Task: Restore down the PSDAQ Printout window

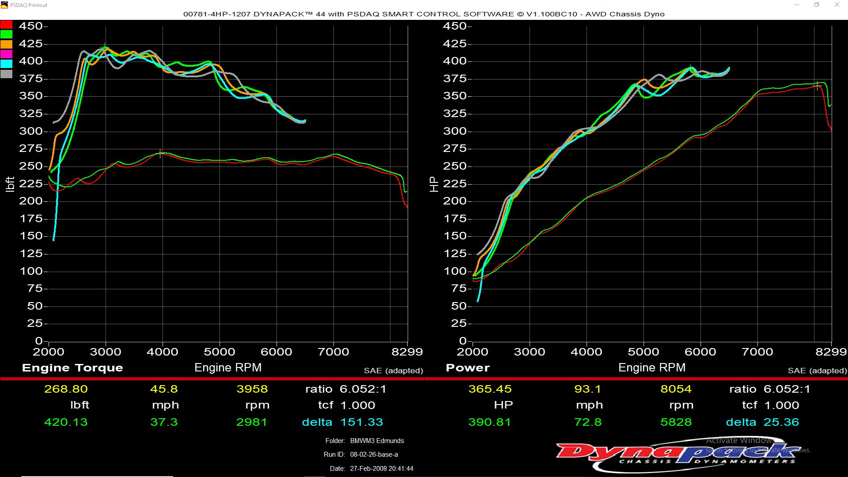Action: [817, 5]
